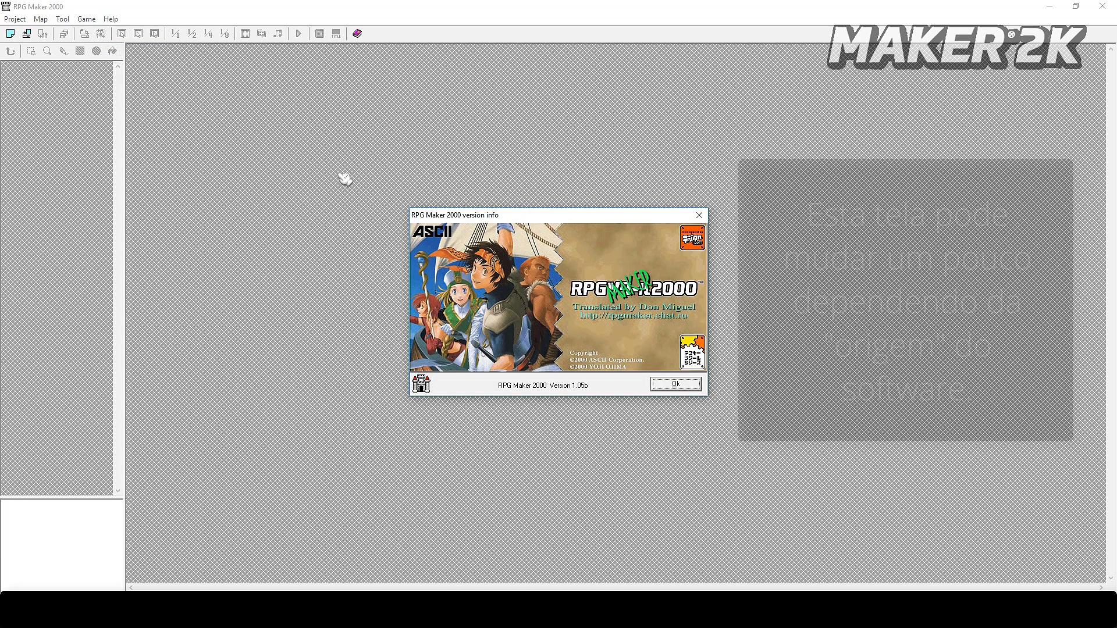
Task: Select the Circle drawing tool
Action: click(96, 51)
